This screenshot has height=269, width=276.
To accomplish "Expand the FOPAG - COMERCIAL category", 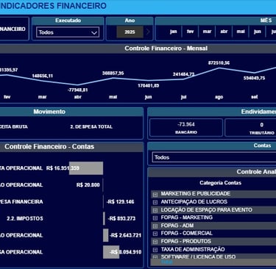I will click(x=155, y=234).
